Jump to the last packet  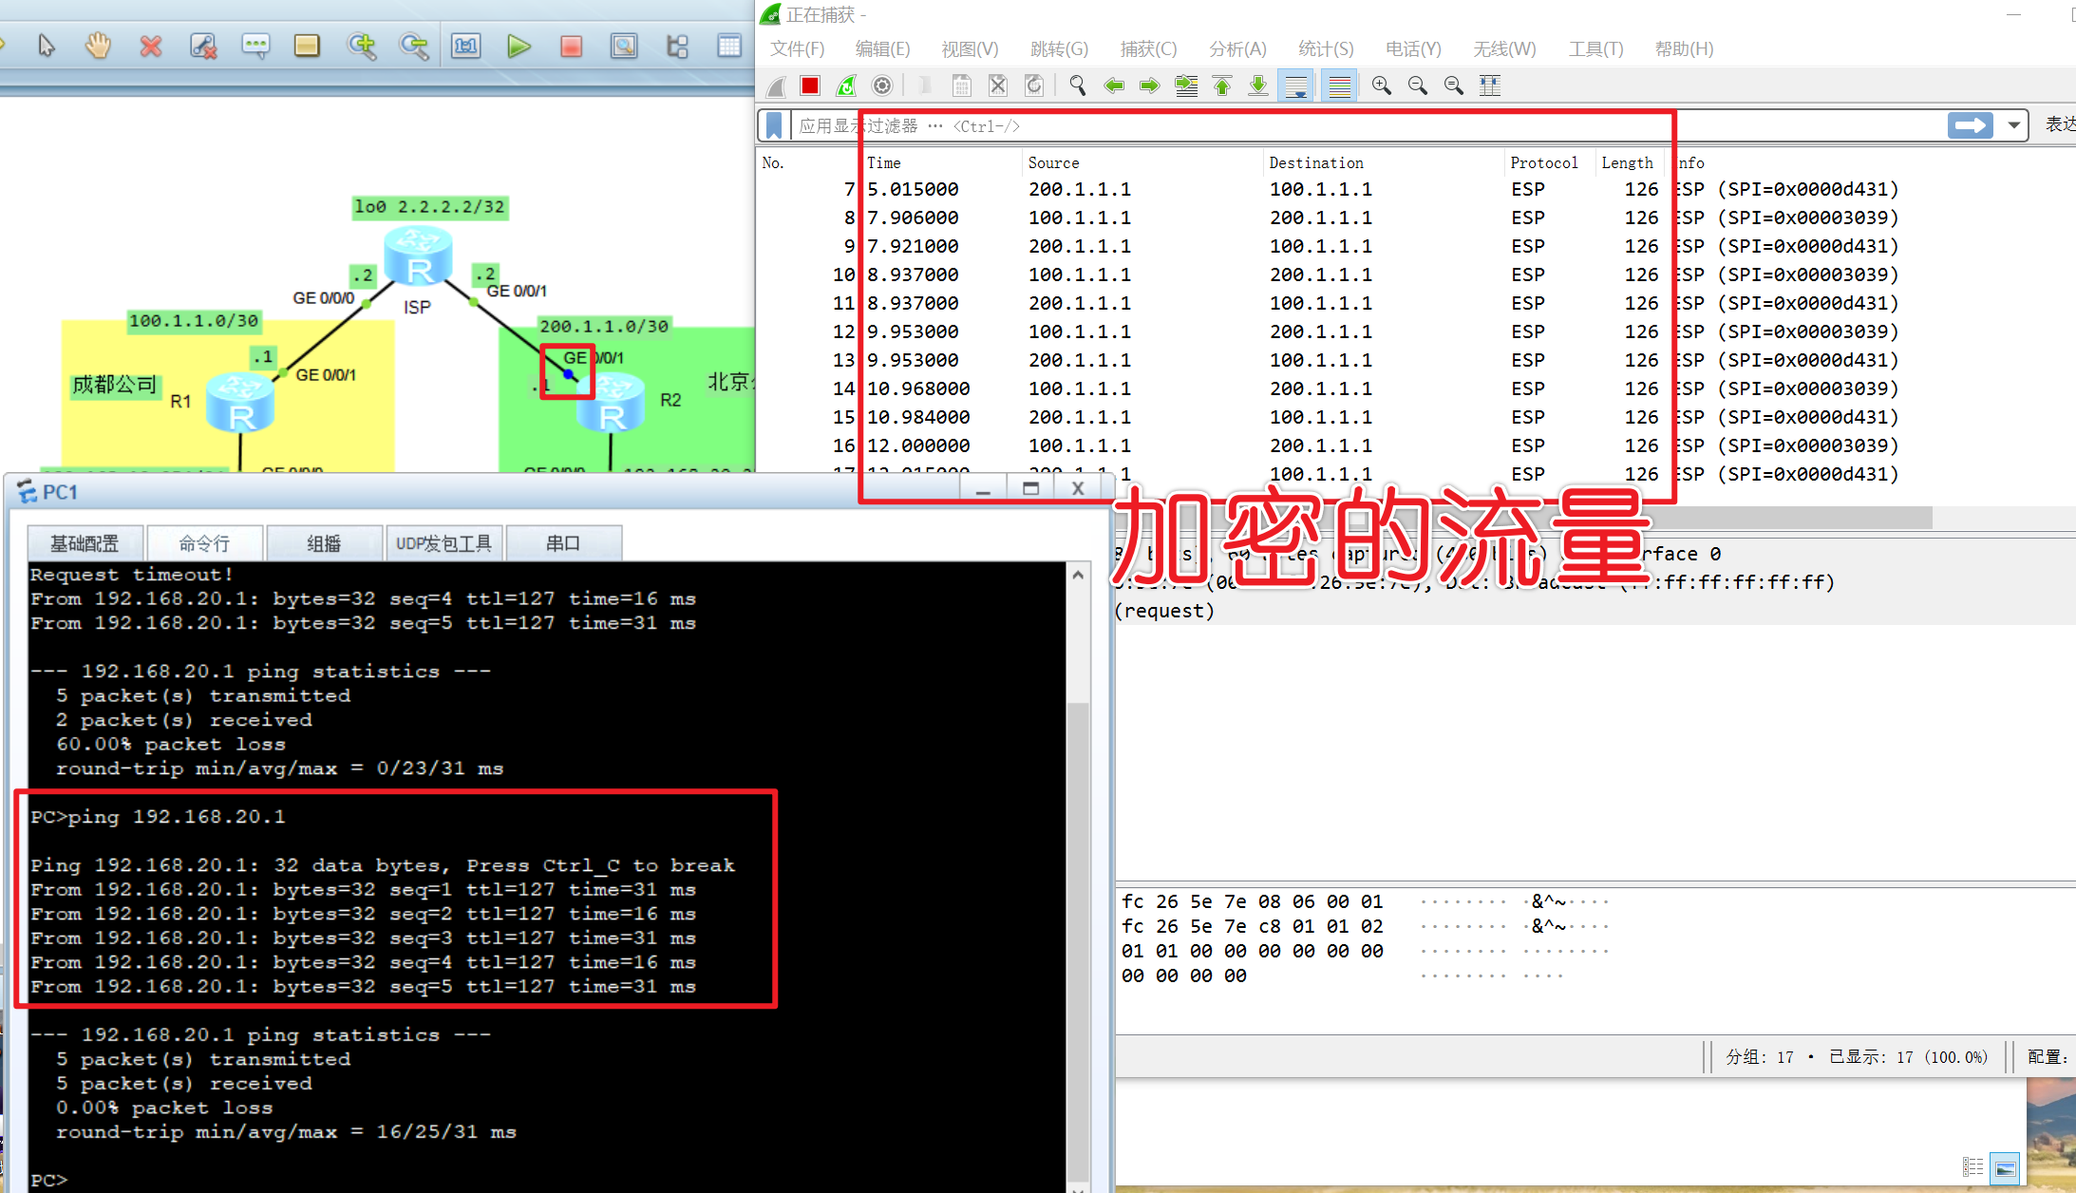tap(1258, 85)
